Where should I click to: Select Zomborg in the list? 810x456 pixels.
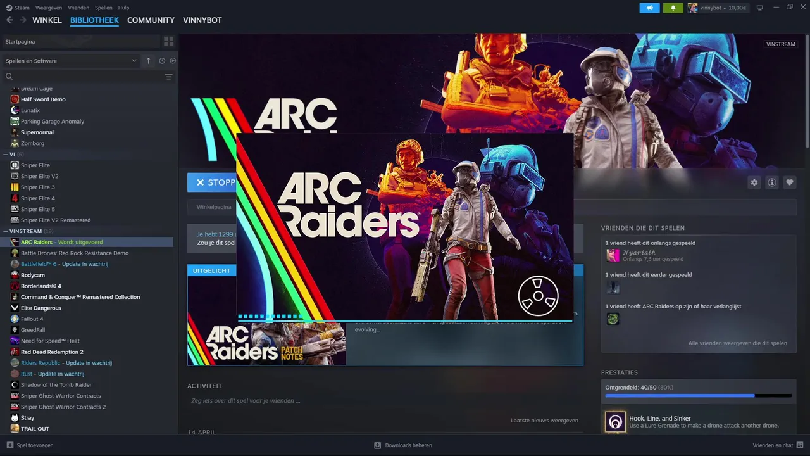coord(33,143)
